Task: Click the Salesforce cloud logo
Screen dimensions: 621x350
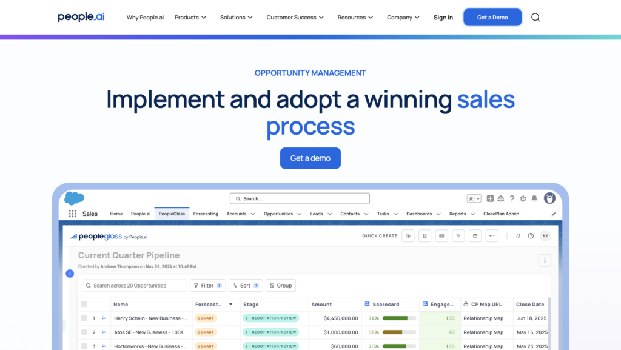Action: (74, 198)
